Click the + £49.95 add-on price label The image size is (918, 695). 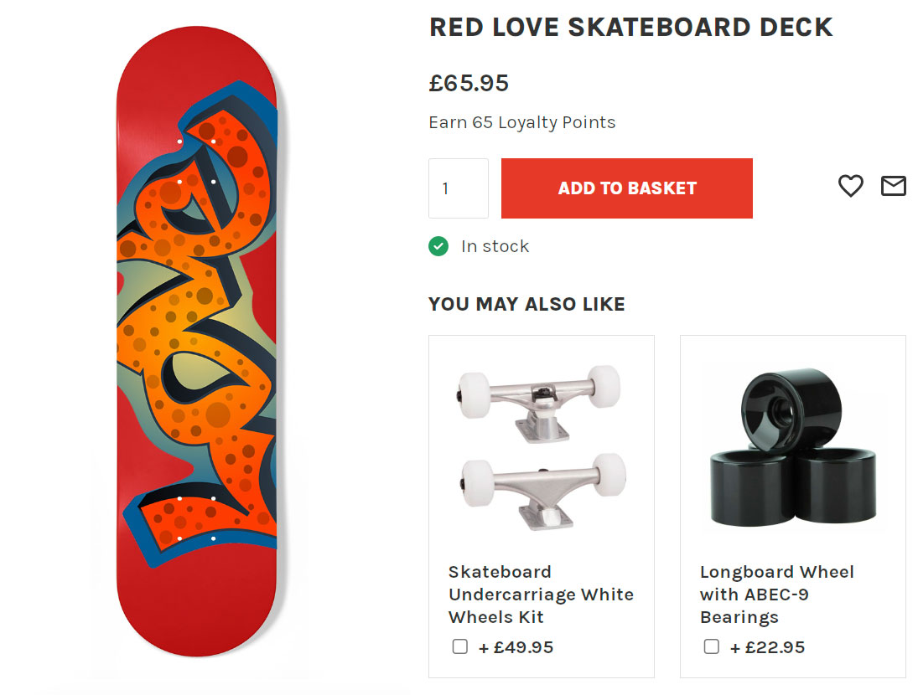coord(516,647)
